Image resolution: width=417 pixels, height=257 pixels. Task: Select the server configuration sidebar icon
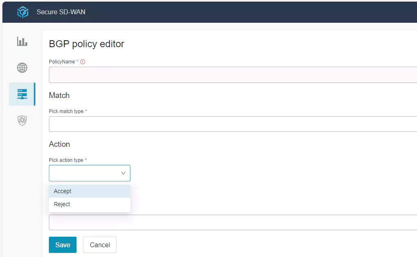(22, 94)
